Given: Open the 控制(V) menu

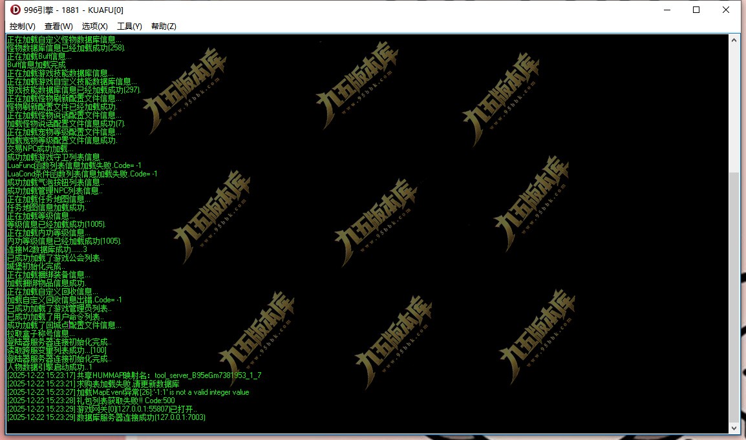Looking at the screenshot, I should click(23, 26).
